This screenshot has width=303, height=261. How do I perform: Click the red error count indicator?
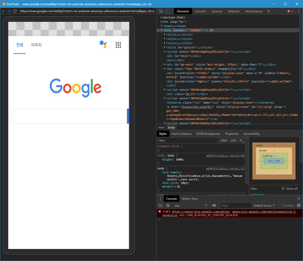tap(290, 11)
